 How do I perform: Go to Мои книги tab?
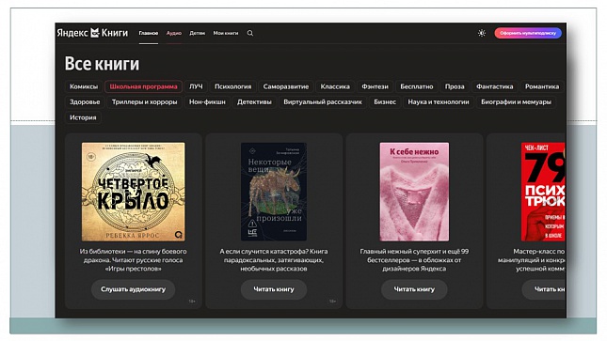coord(226,33)
